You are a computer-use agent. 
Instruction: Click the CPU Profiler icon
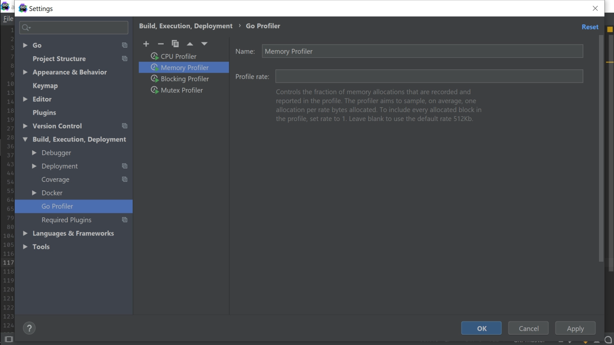coord(155,56)
